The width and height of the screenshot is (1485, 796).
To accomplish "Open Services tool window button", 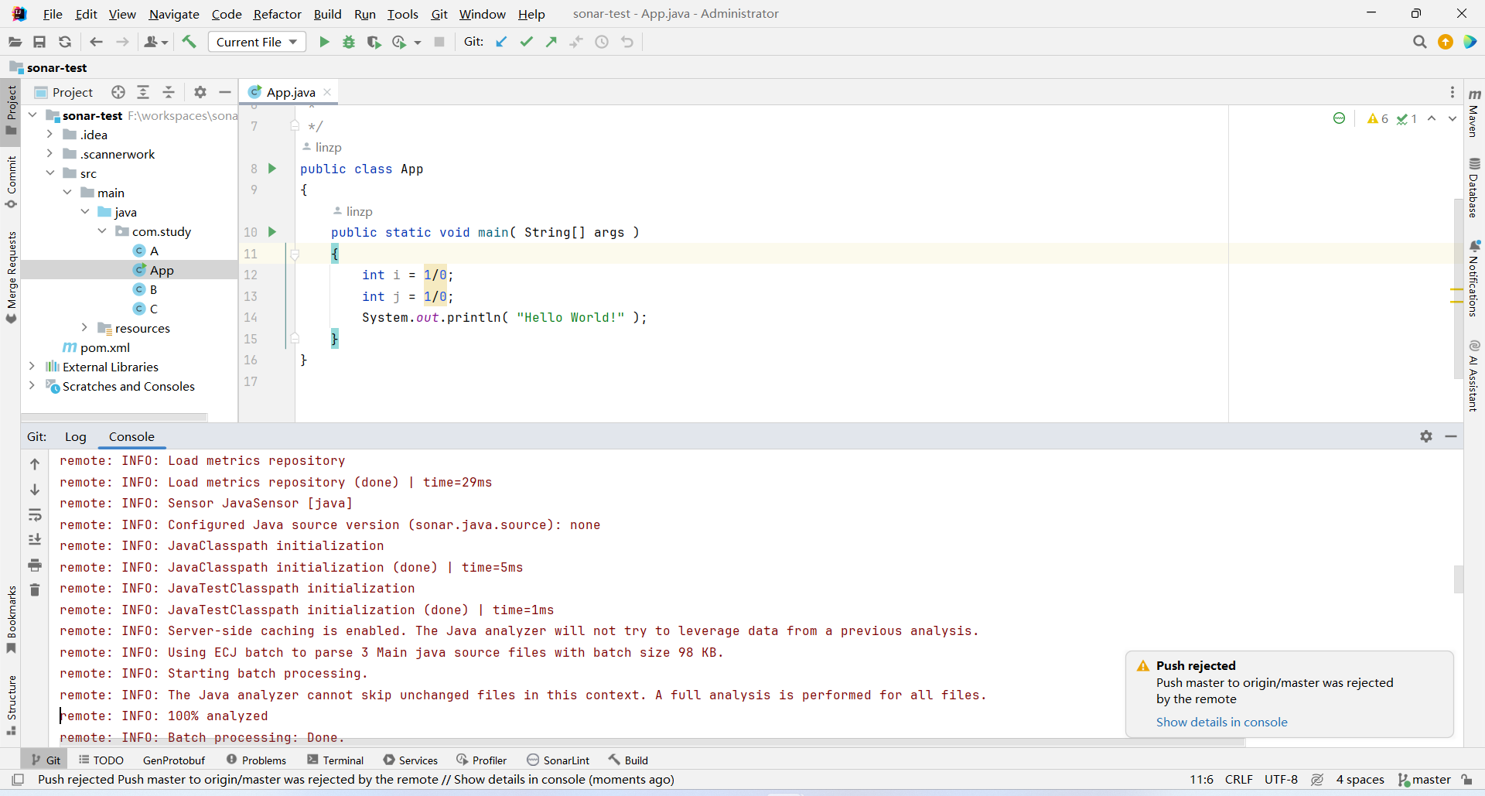I will pyautogui.click(x=411, y=760).
